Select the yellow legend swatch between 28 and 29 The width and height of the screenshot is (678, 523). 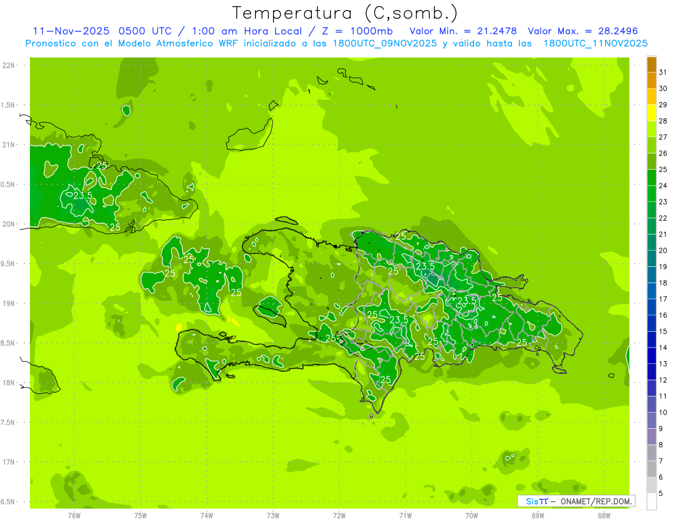[x=651, y=113]
